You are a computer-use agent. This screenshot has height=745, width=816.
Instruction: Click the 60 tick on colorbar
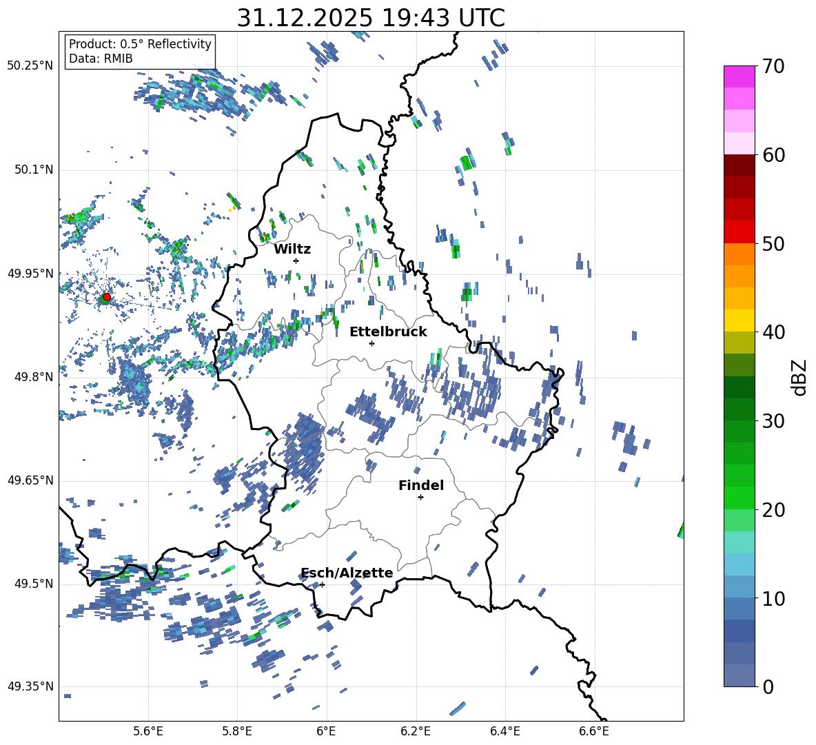click(x=773, y=155)
